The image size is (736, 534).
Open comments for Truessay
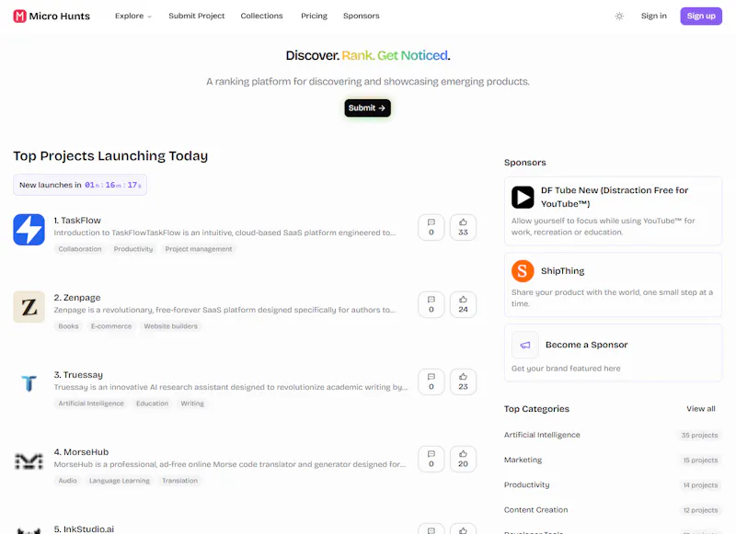coord(431,381)
